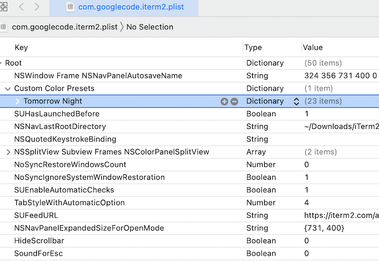The image size is (379, 261).
Task: Click Type cell Number for NoSyncRestoreWindowsCount
Action: point(261,165)
